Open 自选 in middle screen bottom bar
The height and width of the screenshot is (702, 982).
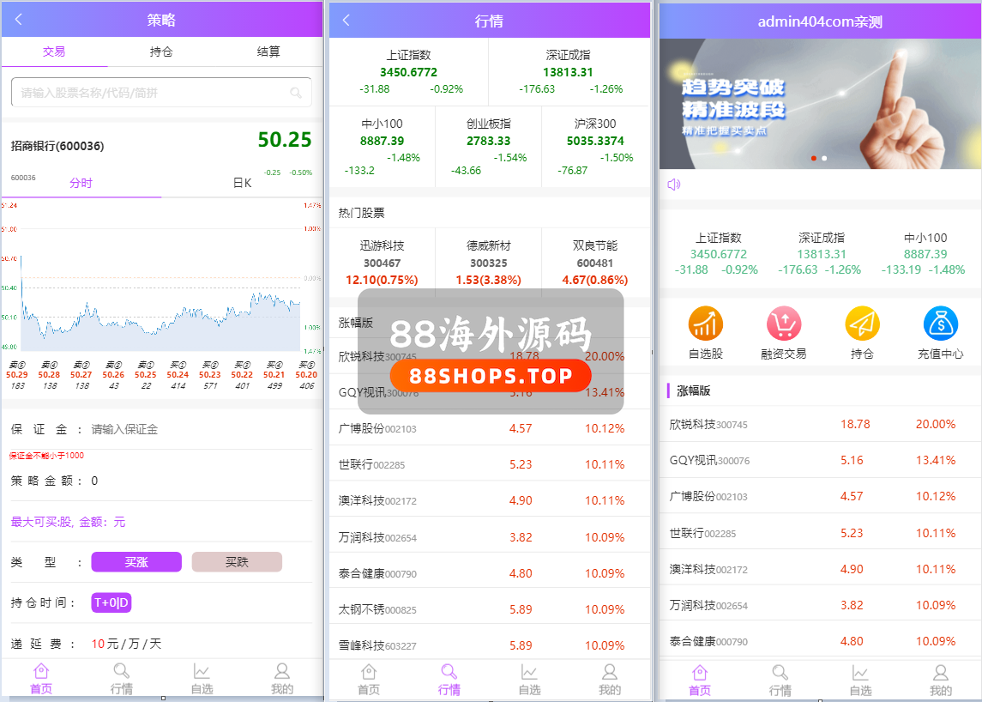point(529,679)
